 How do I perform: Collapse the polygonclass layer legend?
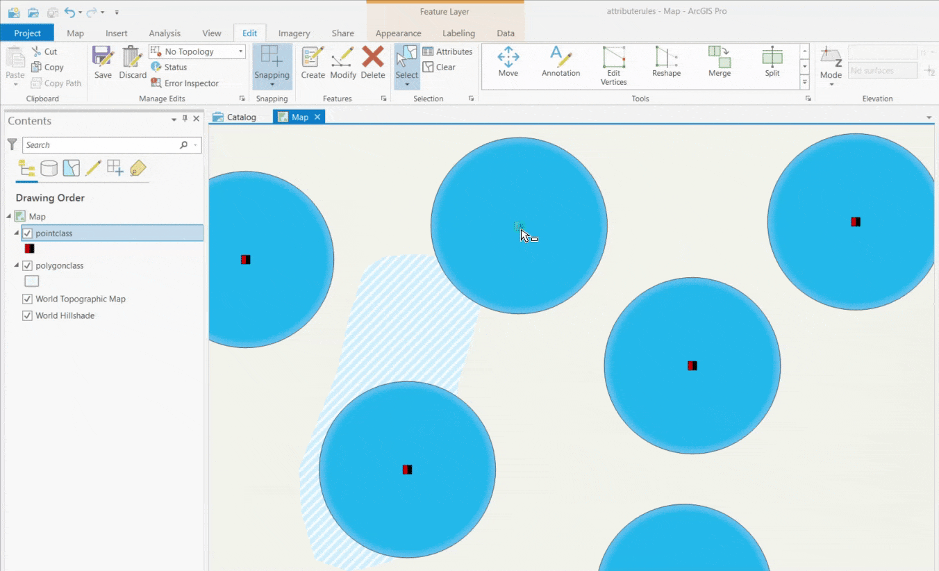pyautogui.click(x=17, y=265)
